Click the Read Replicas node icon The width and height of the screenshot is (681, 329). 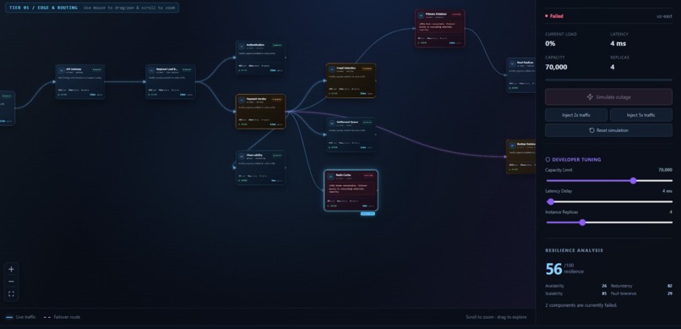[513, 64]
